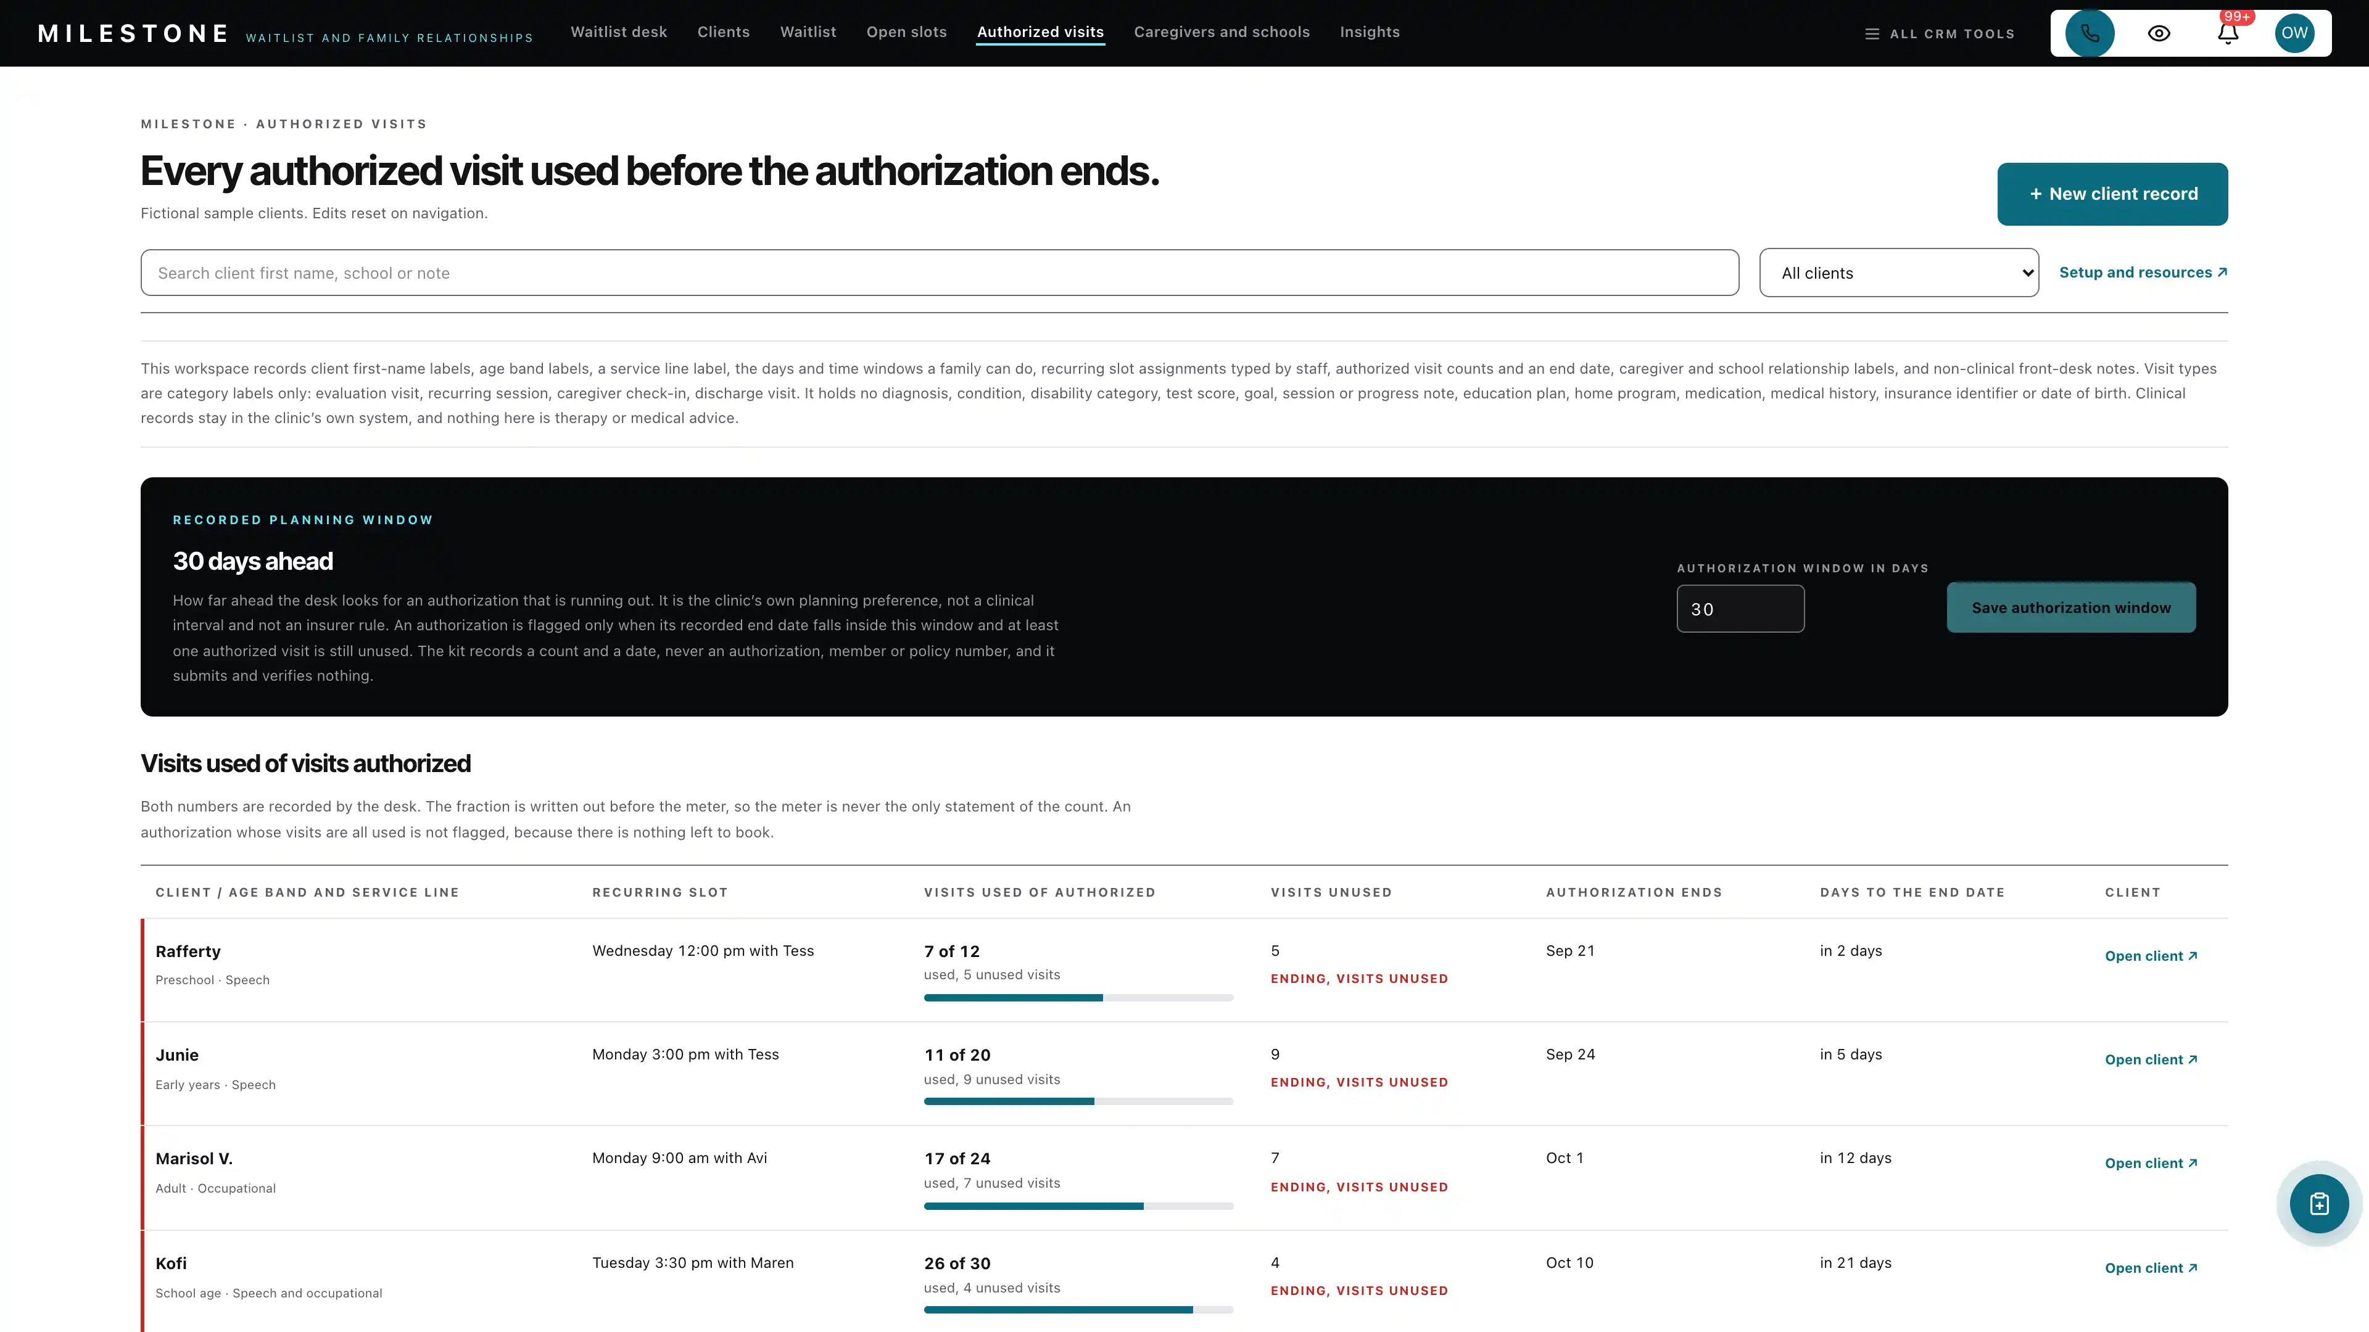2369x1332 pixels.
Task: Open client link for Marisol V.
Action: (x=2151, y=1164)
